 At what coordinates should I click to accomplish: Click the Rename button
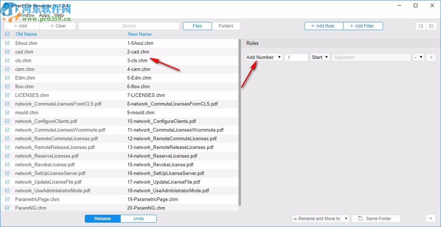click(103, 218)
